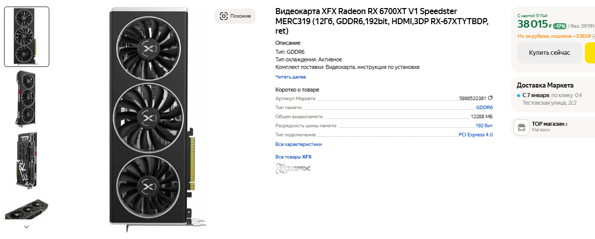Click the Похожие similar-items camera icon

(x=224, y=16)
